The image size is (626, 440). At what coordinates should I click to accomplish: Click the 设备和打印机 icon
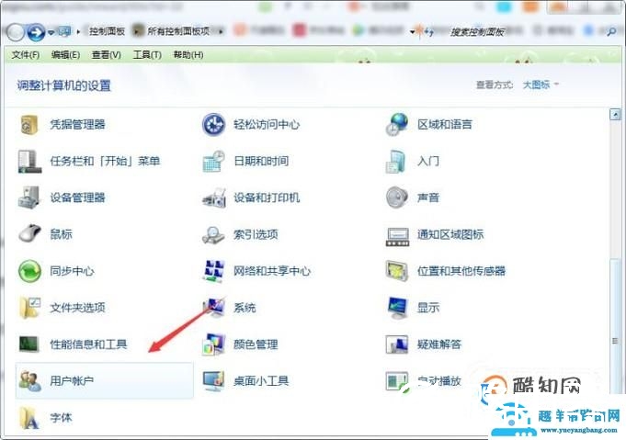[214, 197]
